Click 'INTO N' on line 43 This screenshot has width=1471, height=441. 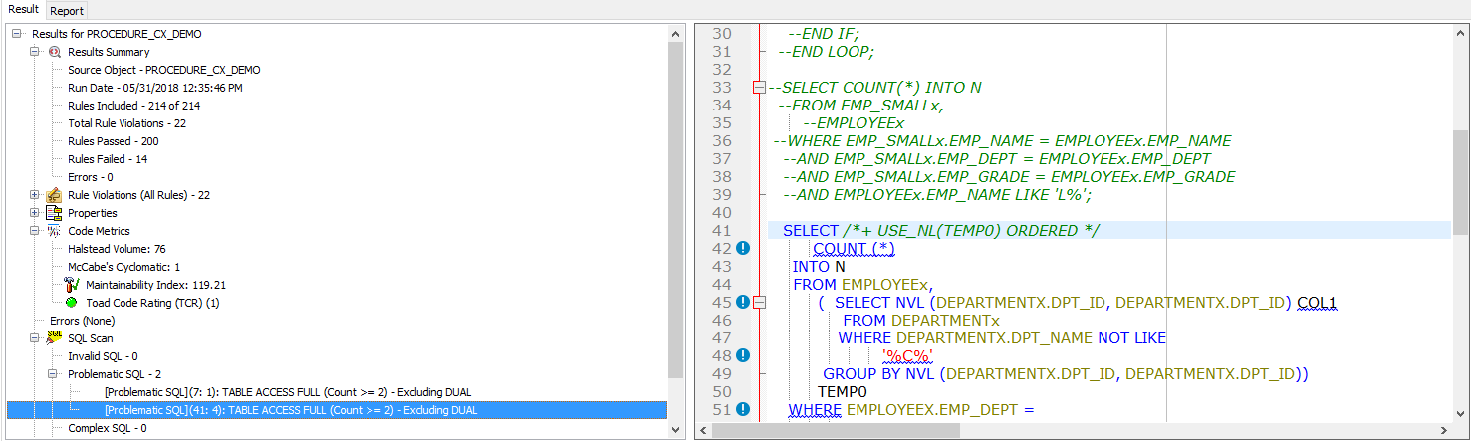[819, 267]
